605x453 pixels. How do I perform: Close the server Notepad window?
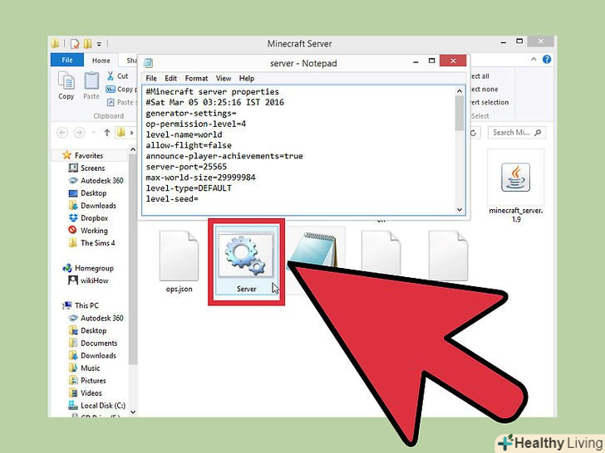[x=453, y=61]
